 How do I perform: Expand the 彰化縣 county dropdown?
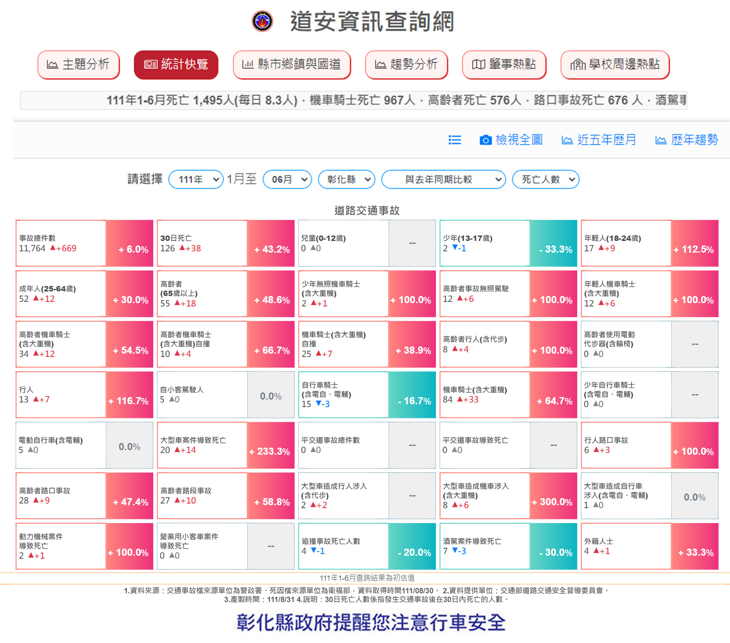coord(346,180)
